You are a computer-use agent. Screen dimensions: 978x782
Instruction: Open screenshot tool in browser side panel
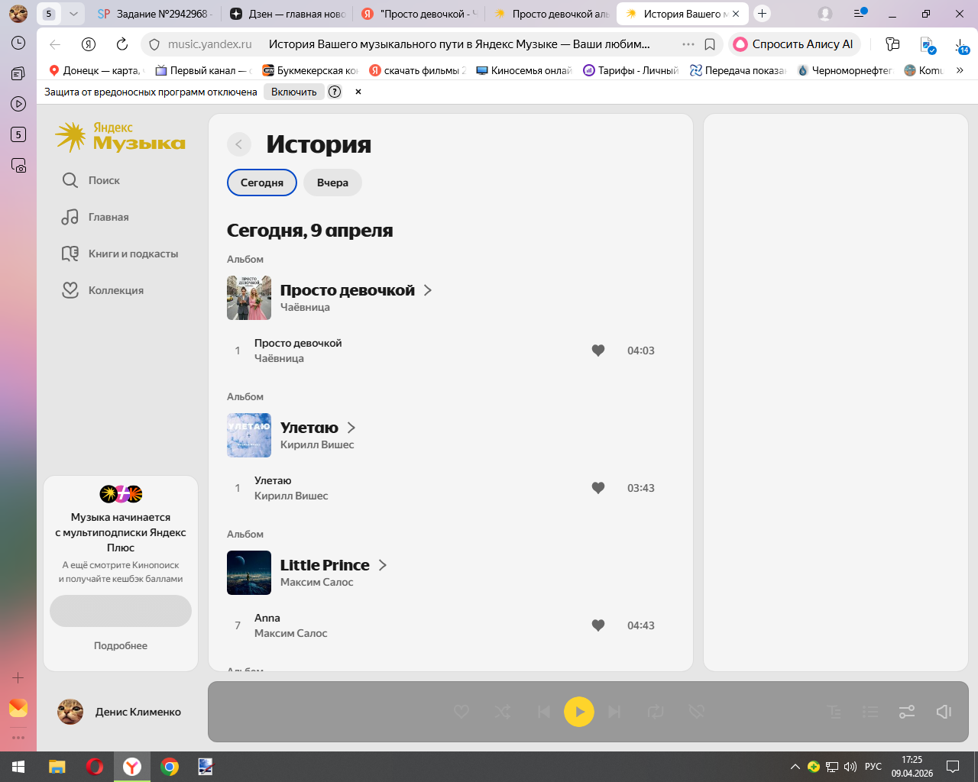coord(18,165)
